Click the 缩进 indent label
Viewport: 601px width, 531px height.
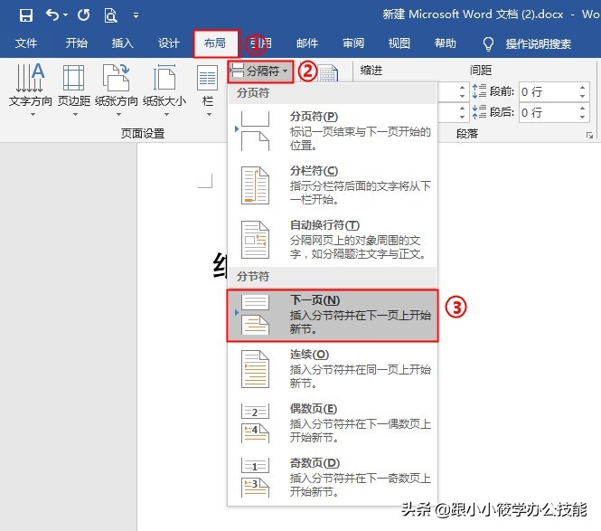[371, 71]
